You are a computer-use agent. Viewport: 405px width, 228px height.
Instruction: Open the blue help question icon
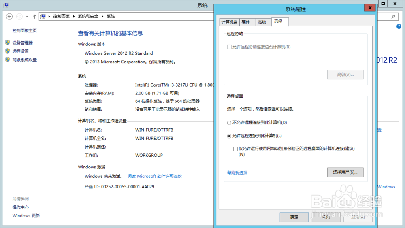tap(399, 26)
